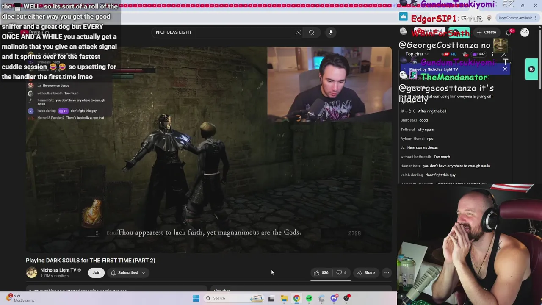Click chat message 'why spam' by Tetheral
Image resolution: width=542 pixels, height=305 pixels.
point(417,130)
